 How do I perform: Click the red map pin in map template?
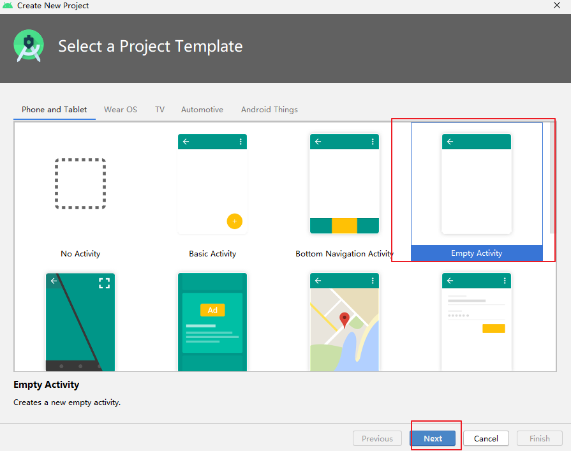point(344,320)
